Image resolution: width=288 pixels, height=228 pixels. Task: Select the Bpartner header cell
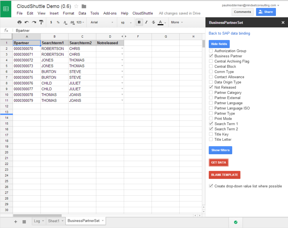click(27, 43)
